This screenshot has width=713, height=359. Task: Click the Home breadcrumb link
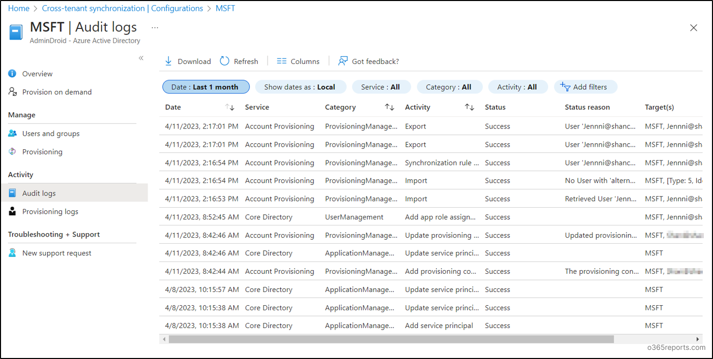(18, 8)
